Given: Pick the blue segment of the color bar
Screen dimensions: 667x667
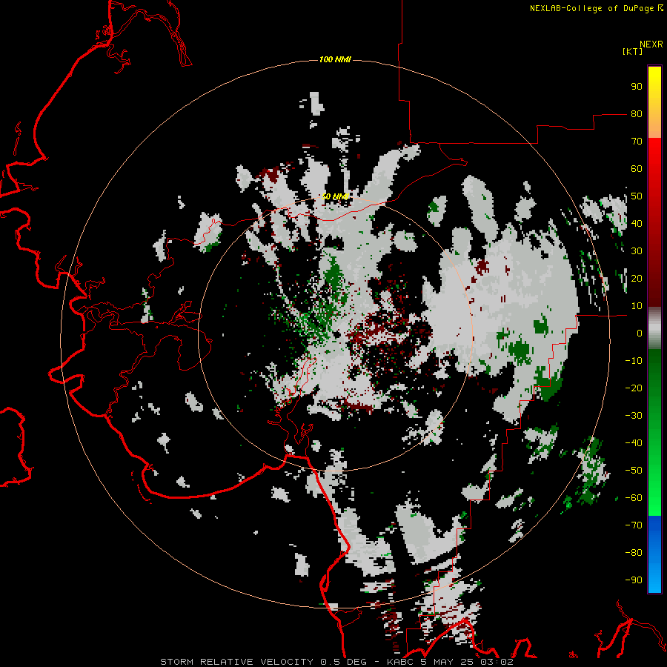Looking at the screenshot, I should pos(654,554).
